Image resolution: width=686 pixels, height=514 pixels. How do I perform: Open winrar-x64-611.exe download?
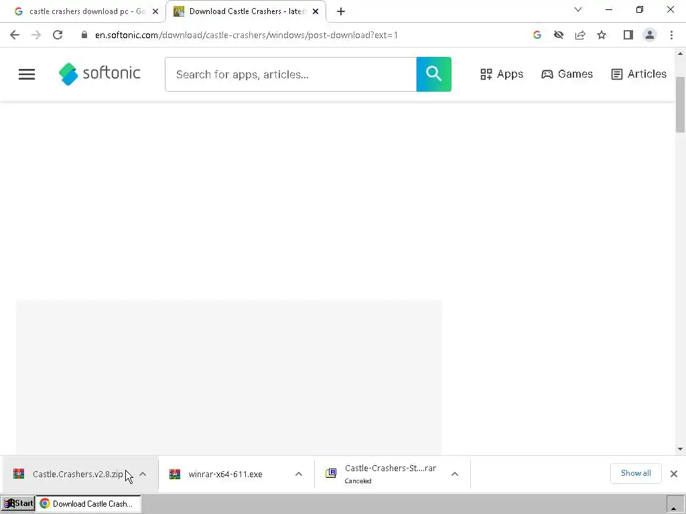225,475
